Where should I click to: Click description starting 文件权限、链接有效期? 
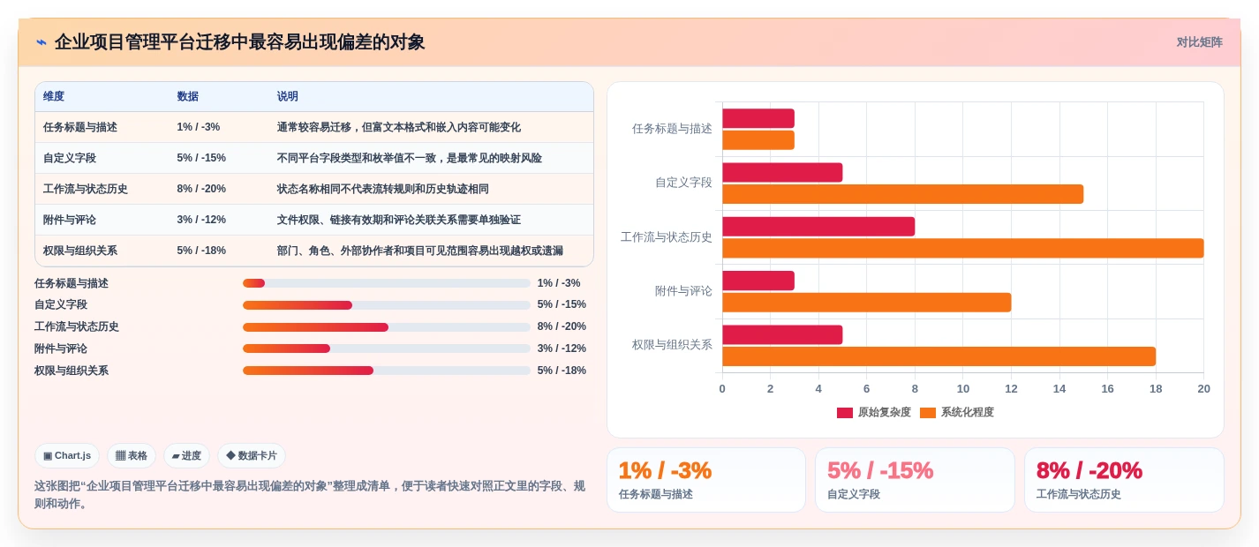pos(399,220)
